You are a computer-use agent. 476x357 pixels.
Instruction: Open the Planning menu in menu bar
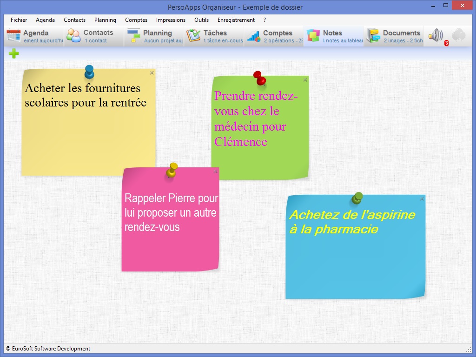click(105, 20)
